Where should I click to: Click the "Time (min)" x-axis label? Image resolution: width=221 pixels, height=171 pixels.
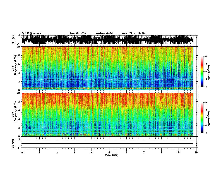pos(112,155)
